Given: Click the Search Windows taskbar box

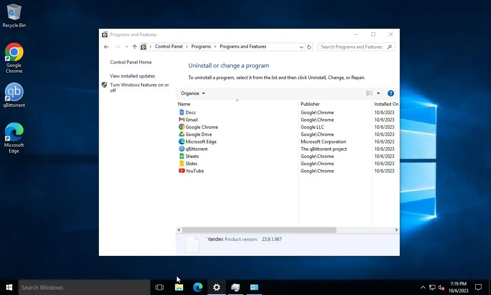Looking at the screenshot, I should click(84, 287).
